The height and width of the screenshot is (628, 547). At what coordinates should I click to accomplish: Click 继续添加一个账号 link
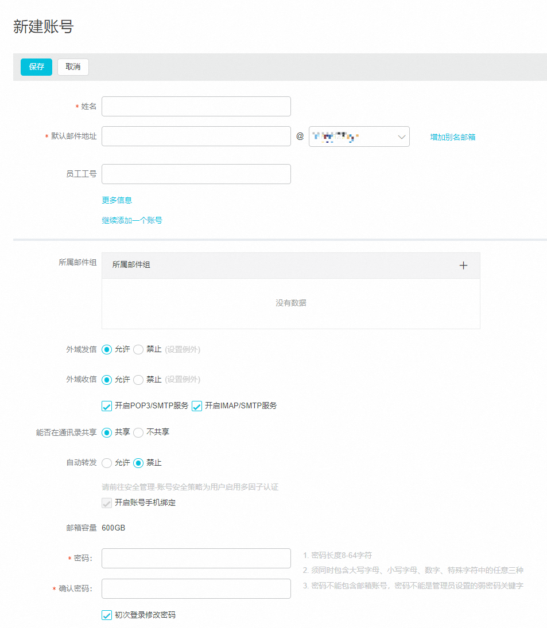(132, 220)
